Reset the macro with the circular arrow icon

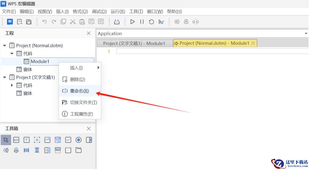[151, 22]
